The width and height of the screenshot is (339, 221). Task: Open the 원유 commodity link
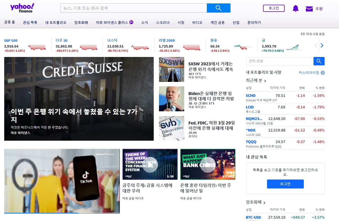tap(213, 40)
